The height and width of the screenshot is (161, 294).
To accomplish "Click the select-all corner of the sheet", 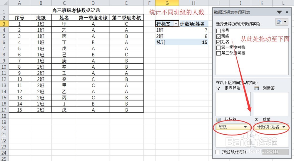I will coord(4,3).
